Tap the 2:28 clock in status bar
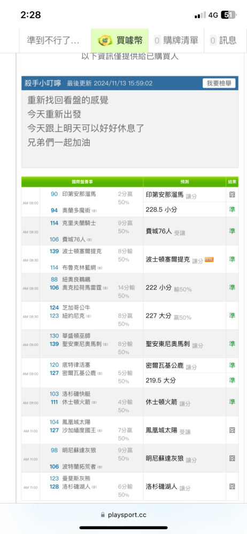 (30, 15)
